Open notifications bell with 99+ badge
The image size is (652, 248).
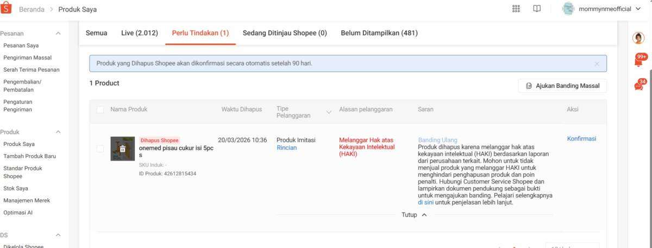tap(639, 61)
